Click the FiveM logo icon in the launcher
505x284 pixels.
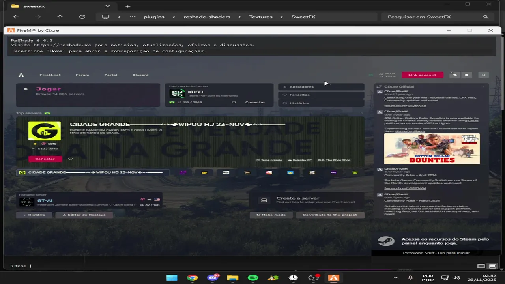pos(21,75)
